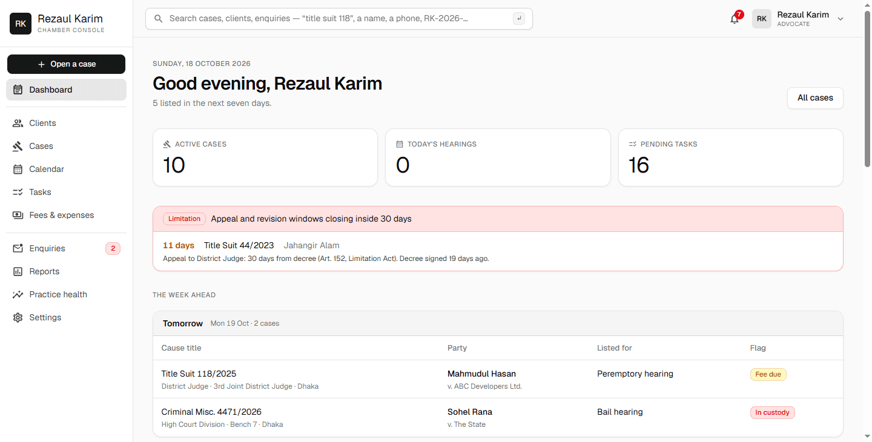Go to Fees & expenses
This screenshot has width=872, height=442.
66,215
